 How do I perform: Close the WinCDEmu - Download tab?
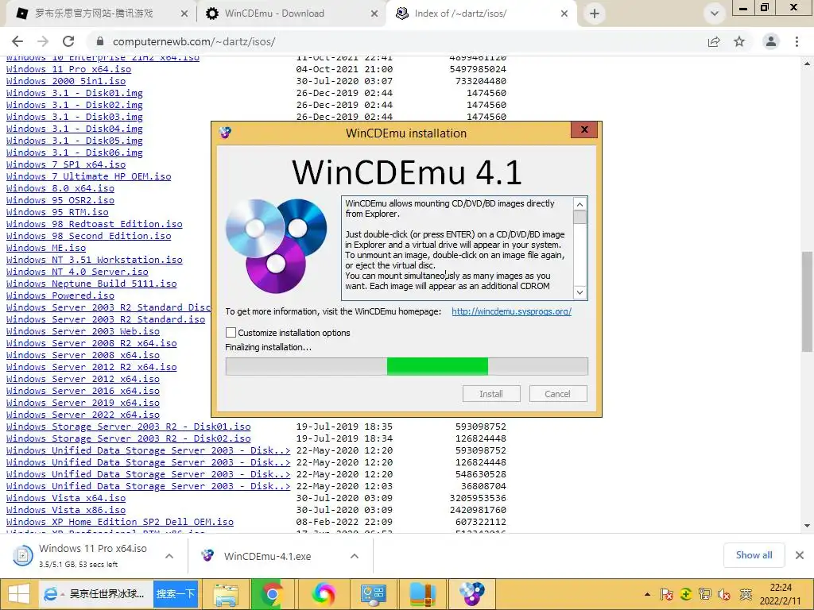coord(374,14)
